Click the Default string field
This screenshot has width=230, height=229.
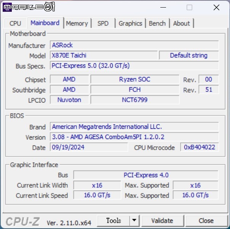[189, 55]
